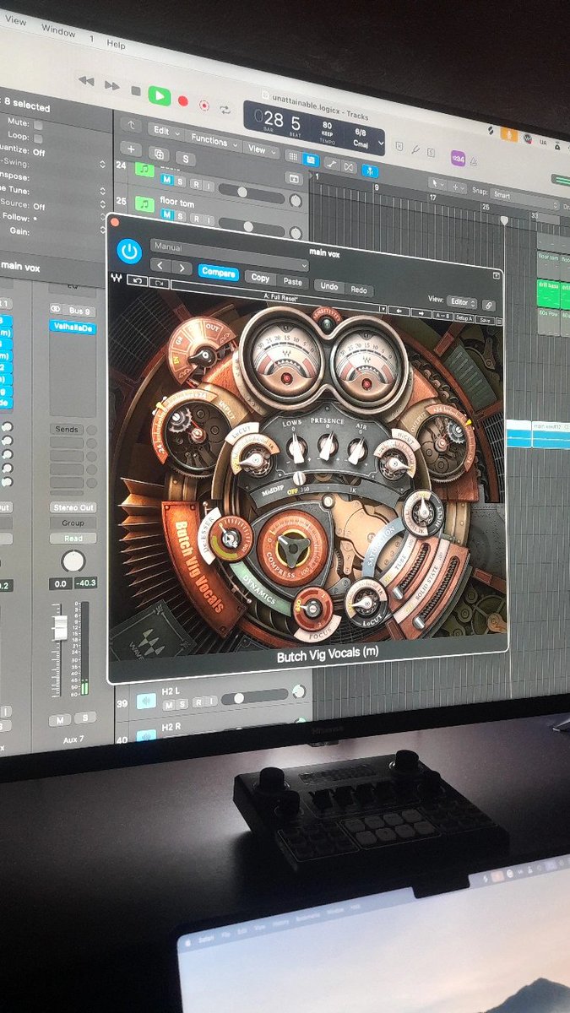Screen dimensions: 570x1013
Task: Solo the floor tom track
Action: tap(181, 219)
